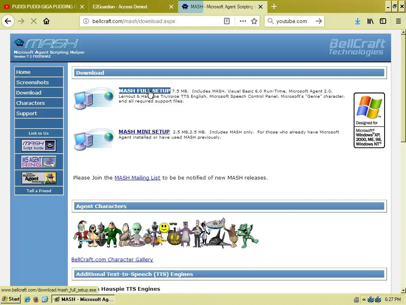
Task: Click the search magnifier icon
Action: tap(270, 21)
